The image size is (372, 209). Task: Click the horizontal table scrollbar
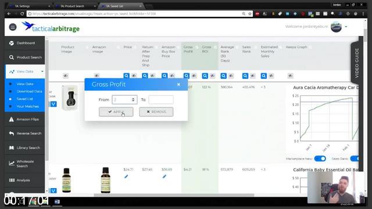(174, 195)
